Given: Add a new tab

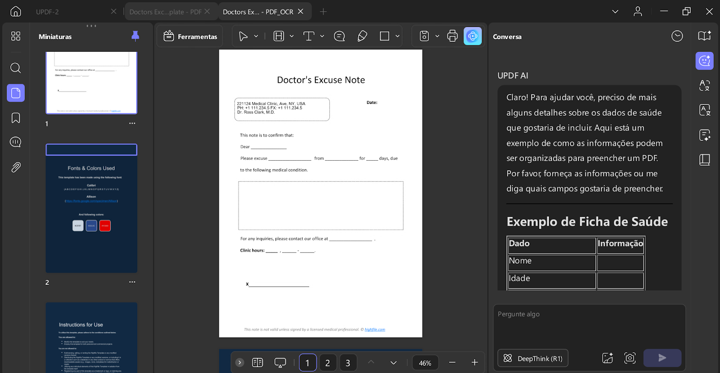Looking at the screenshot, I should click(323, 11).
